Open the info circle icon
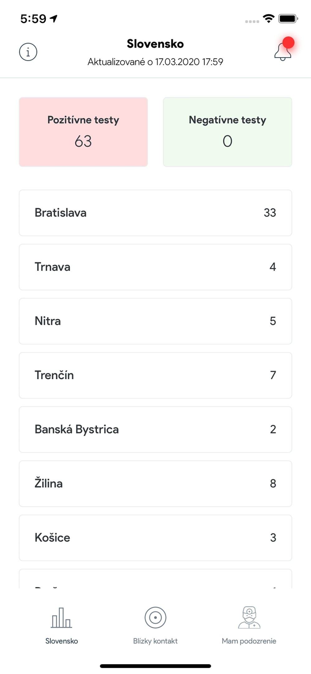 click(28, 52)
